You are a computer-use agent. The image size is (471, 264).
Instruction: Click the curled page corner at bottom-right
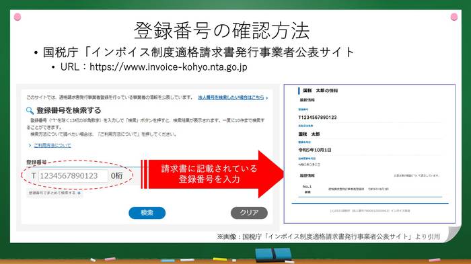[x=454, y=233]
